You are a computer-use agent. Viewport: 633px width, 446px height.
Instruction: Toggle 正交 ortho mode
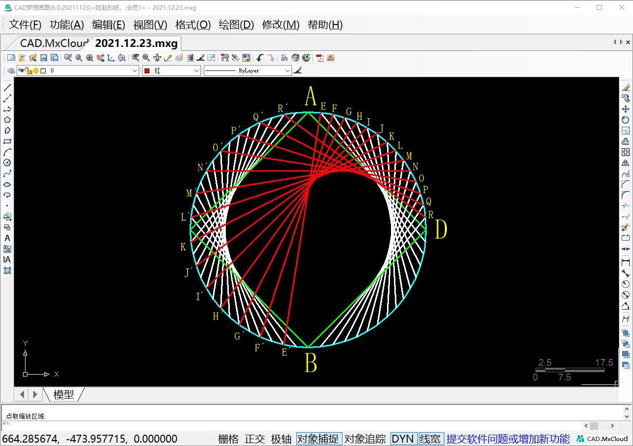coord(255,439)
